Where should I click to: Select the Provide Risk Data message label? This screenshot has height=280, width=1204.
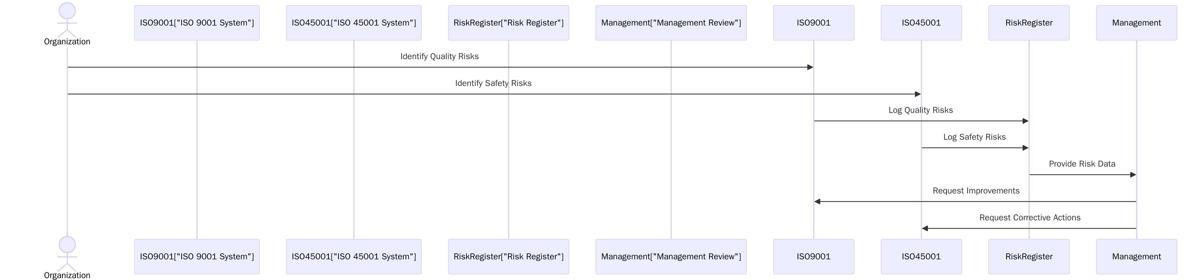coord(1083,164)
